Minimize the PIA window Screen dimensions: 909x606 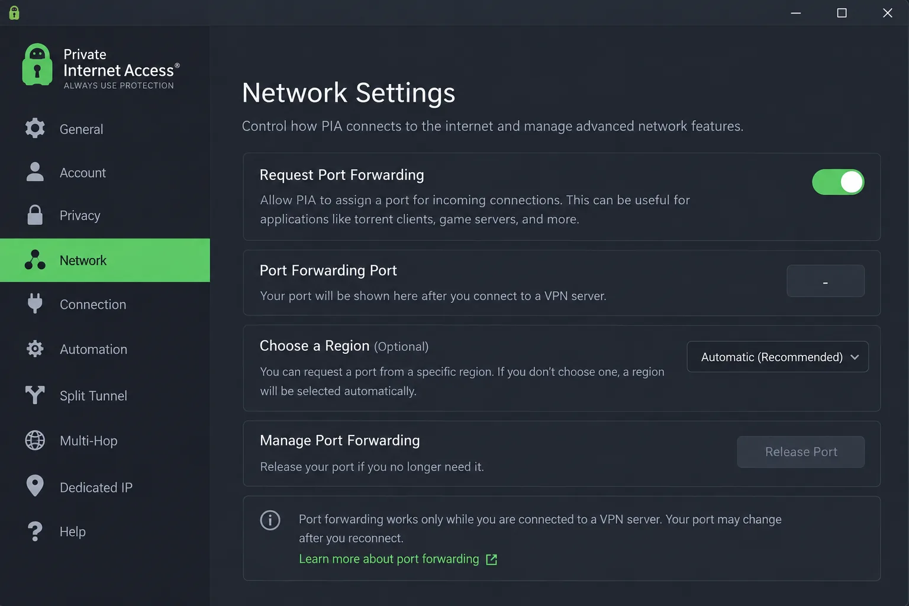pyautogui.click(x=796, y=13)
